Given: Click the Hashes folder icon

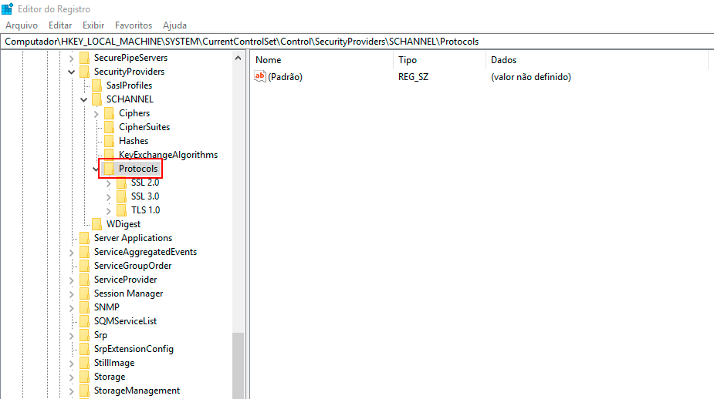Looking at the screenshot, I should (109, 141).
